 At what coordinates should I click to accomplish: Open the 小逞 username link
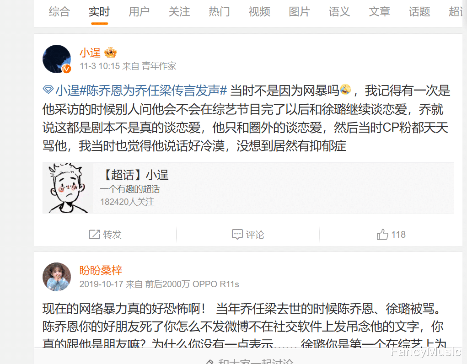tap(90, 53)
